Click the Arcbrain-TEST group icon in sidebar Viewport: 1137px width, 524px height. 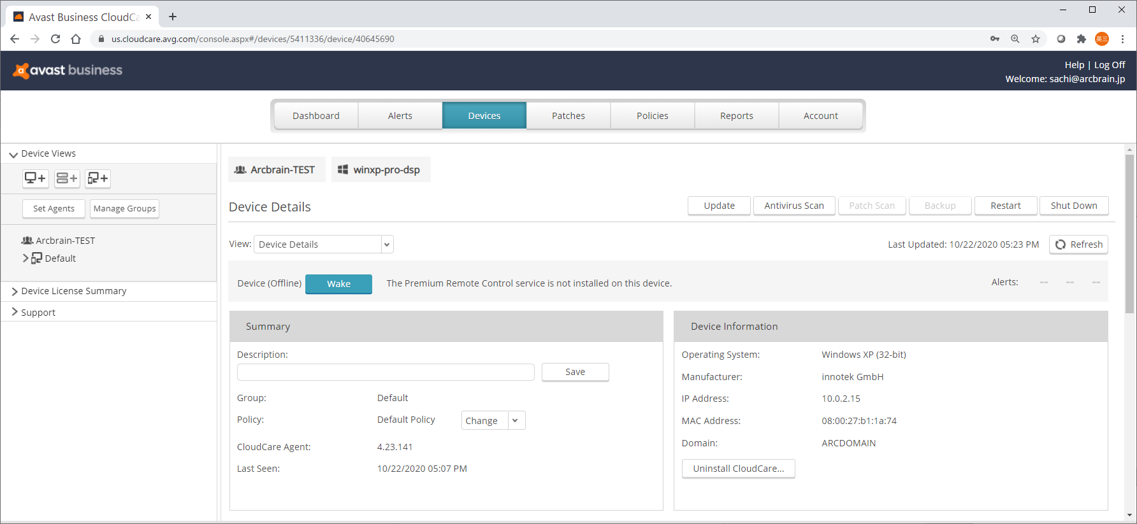point(27,241)
